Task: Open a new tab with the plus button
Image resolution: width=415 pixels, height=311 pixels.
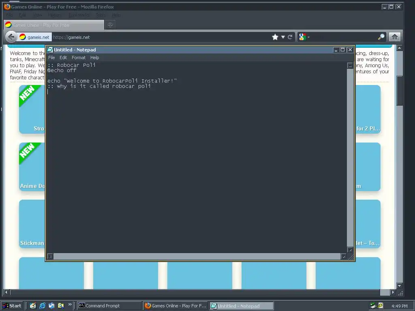Action: tap(110, 25)
